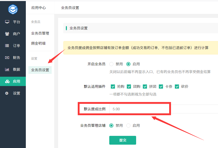Open the 设置 item in dark sidebar
The width and height of the screenshot is (218, 148).
click(x=13, y=93)
